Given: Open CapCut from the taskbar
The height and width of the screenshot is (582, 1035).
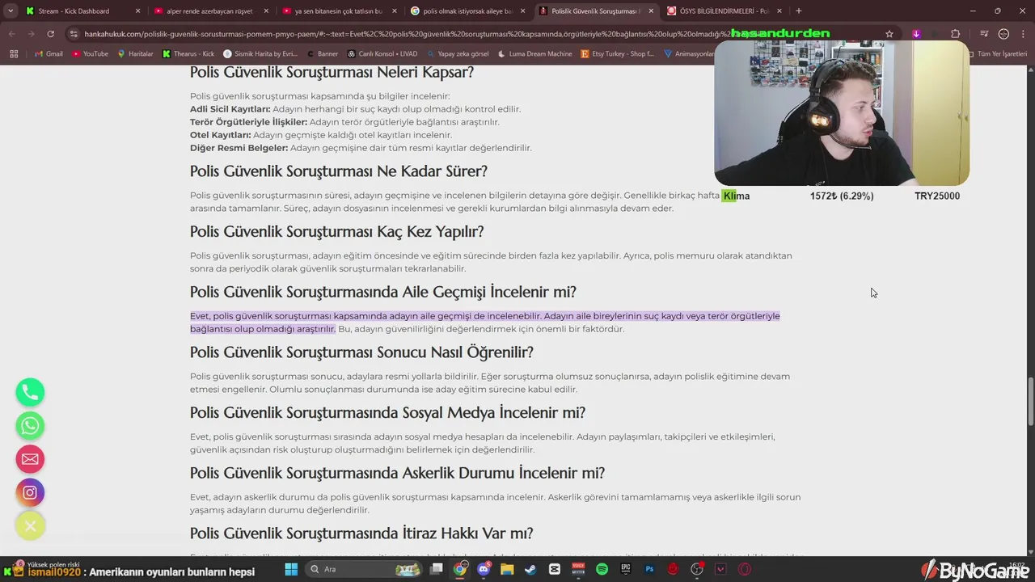Looking at the screenshot, I should [x=555, y=569].
